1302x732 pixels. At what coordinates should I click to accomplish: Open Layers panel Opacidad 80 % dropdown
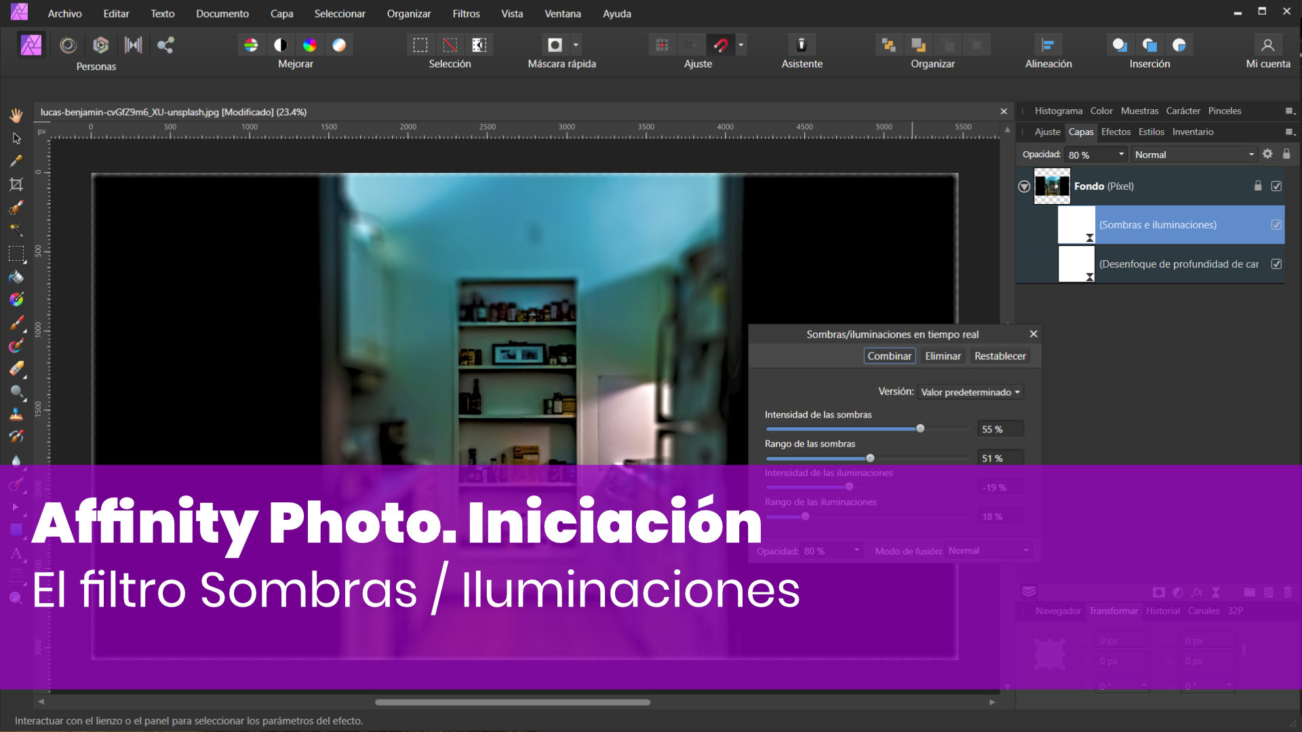click(x=1096, y=155)
